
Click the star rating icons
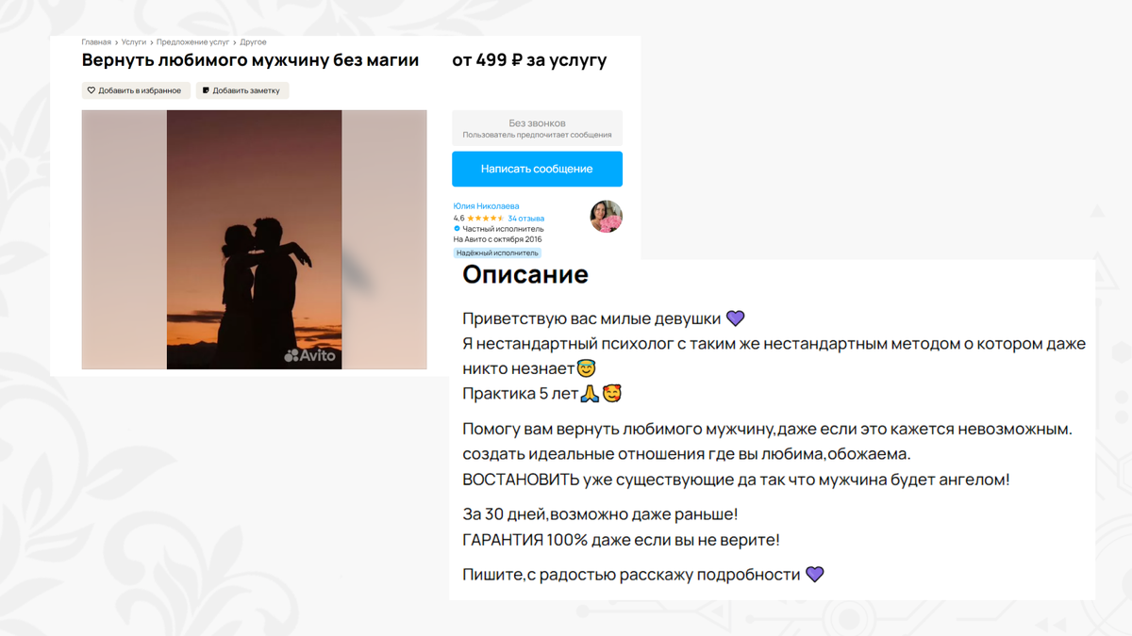pos(486,219)
